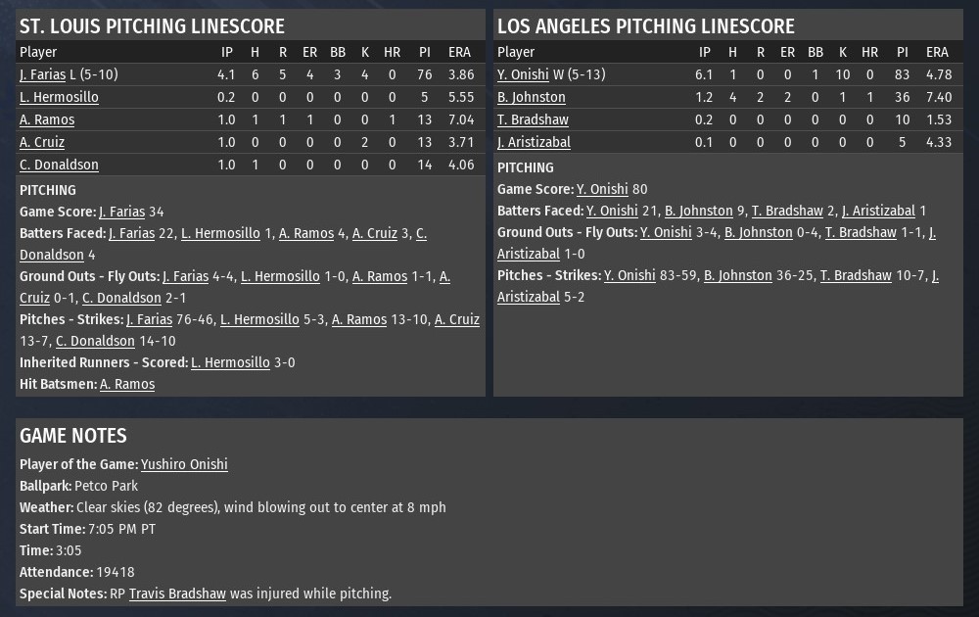
Task: Open B. Johnston in Los Angeles Batters Faced
Action: [x=699, y=211]
